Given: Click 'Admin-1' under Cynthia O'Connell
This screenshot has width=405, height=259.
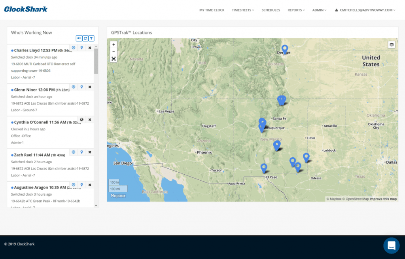Looking at the screenshot, I should point(17,143).
